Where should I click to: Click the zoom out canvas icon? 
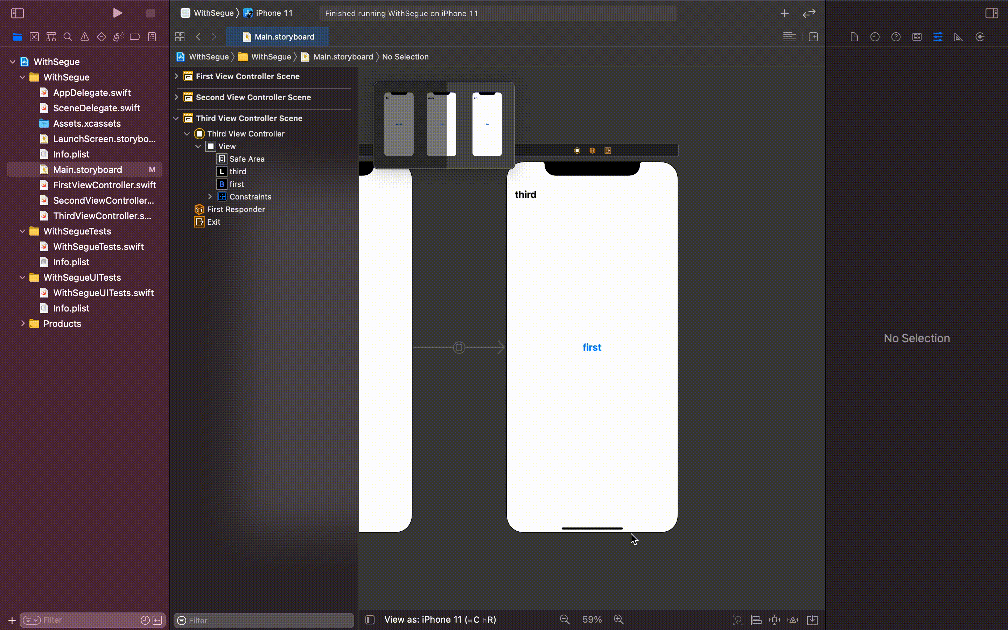565,619
